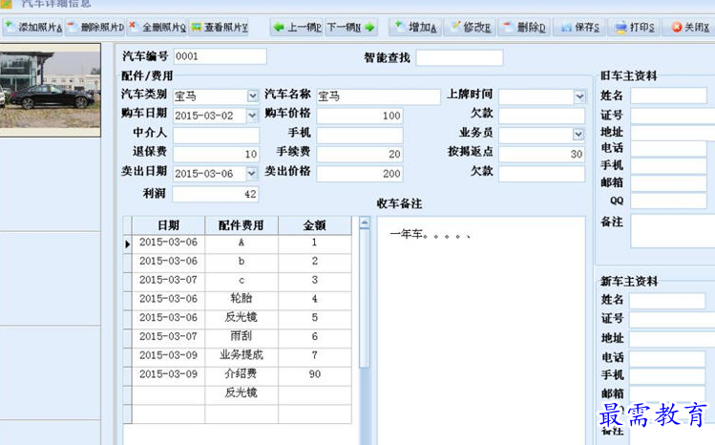715x445 pixels.
Task: Click the current row indicator arrow
Action: pos(128,244)
